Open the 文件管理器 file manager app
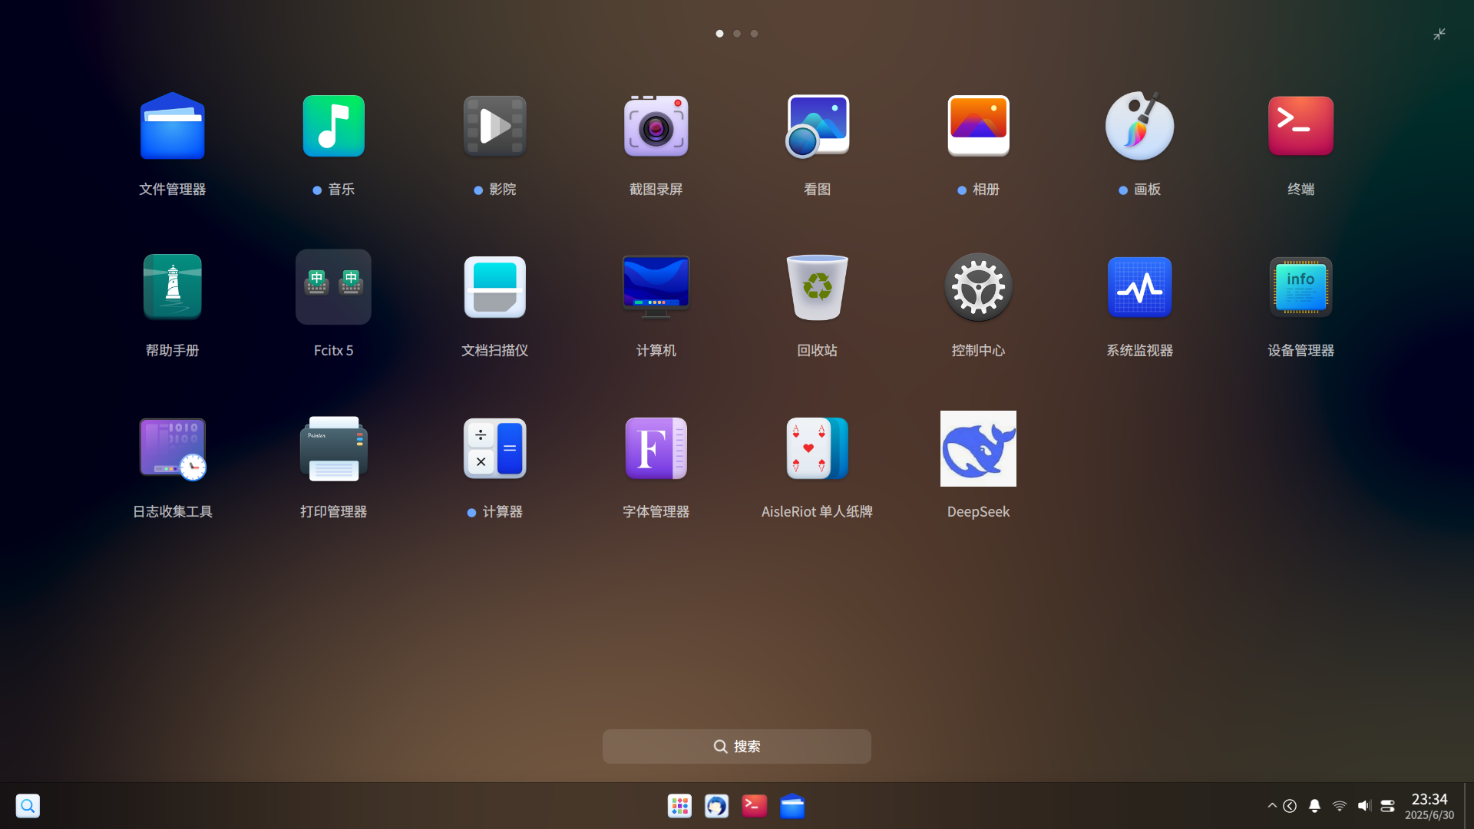Screen dimensions: 1474x829 [x=172, y=127]
